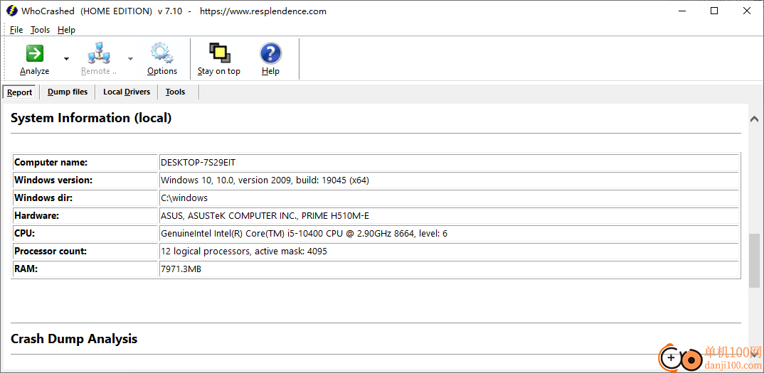The width and height of the screenshot is (764, 373).
Task: Click the CPU: label
Action: 24,234
